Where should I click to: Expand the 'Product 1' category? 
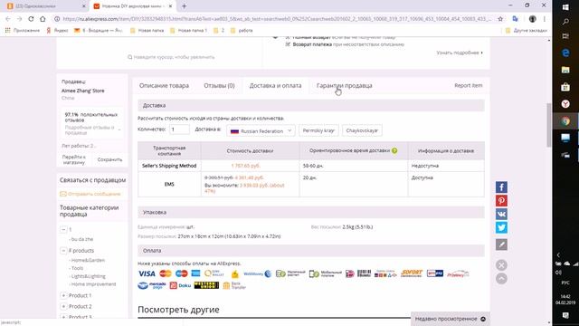[63, 295]
